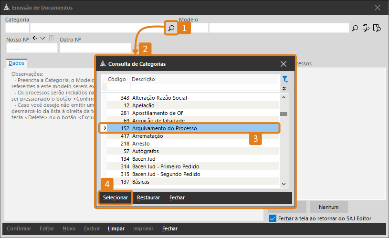The height and width of the screenshot is (238, 389).
Task: Close the Consulta de Categorias dialog
Action: (x=284, y=63)
